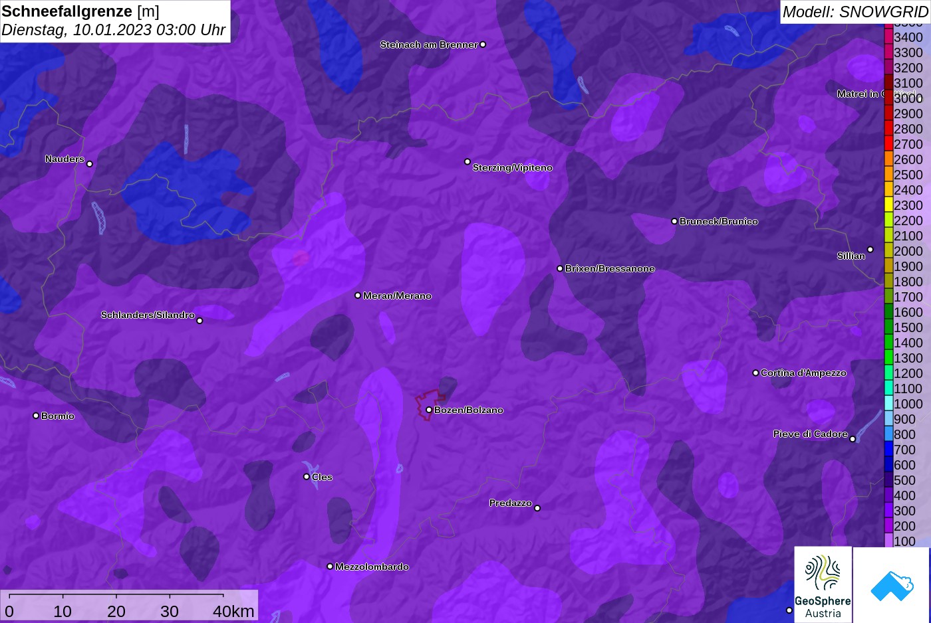Pick the legend swatch beside 3000
This screenshot has height=623, width=931.
point(888,98)
